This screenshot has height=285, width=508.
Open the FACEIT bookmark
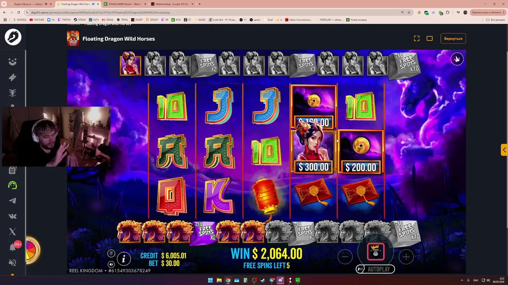(x=137, y=20)
